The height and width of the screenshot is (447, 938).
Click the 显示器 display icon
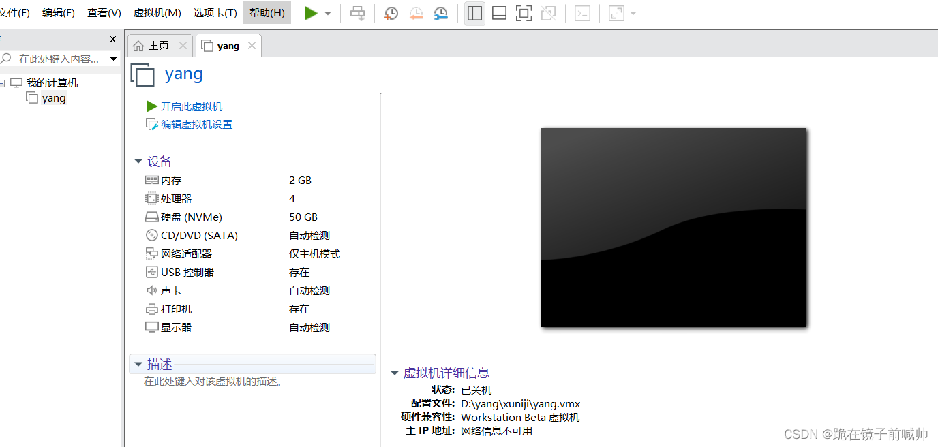point(152,327)
